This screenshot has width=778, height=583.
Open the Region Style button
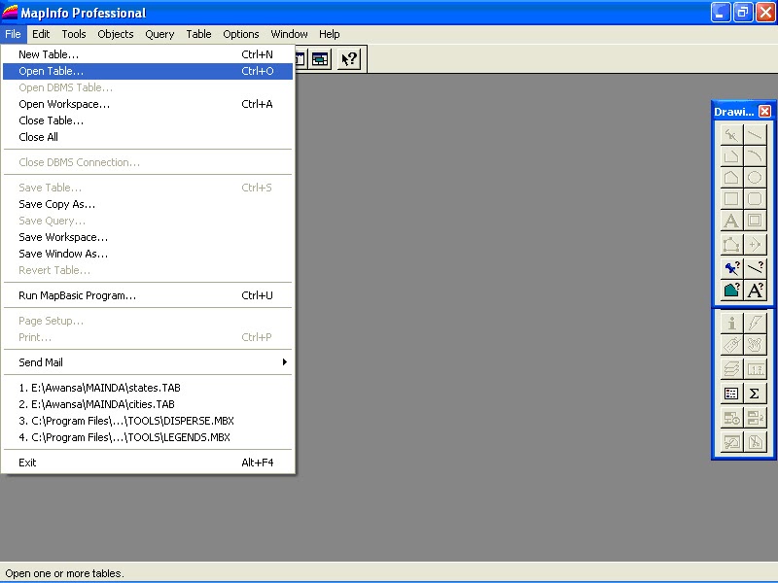click(731, 290)
